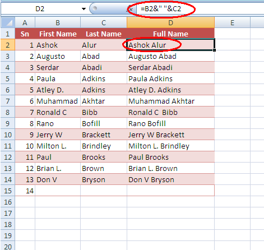
Task: Select first name cell 'Brian L.'
Action: [58, 168]
